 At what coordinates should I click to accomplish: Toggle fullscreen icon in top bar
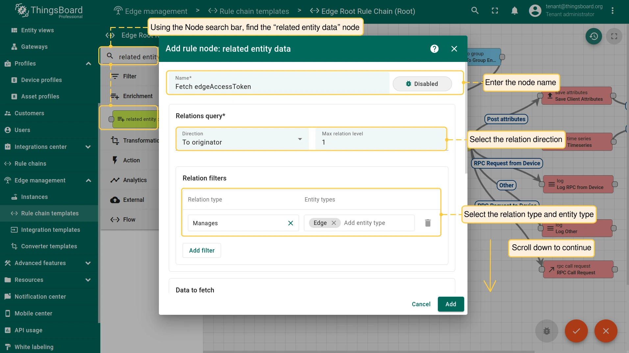[495, 11]
